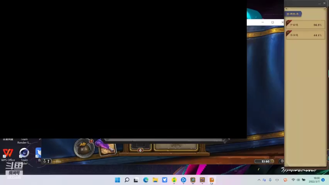Open the blue play-button video app on taskbar
Image resolution: width=329 pixels, height=185 pixels.
(183, 180)
